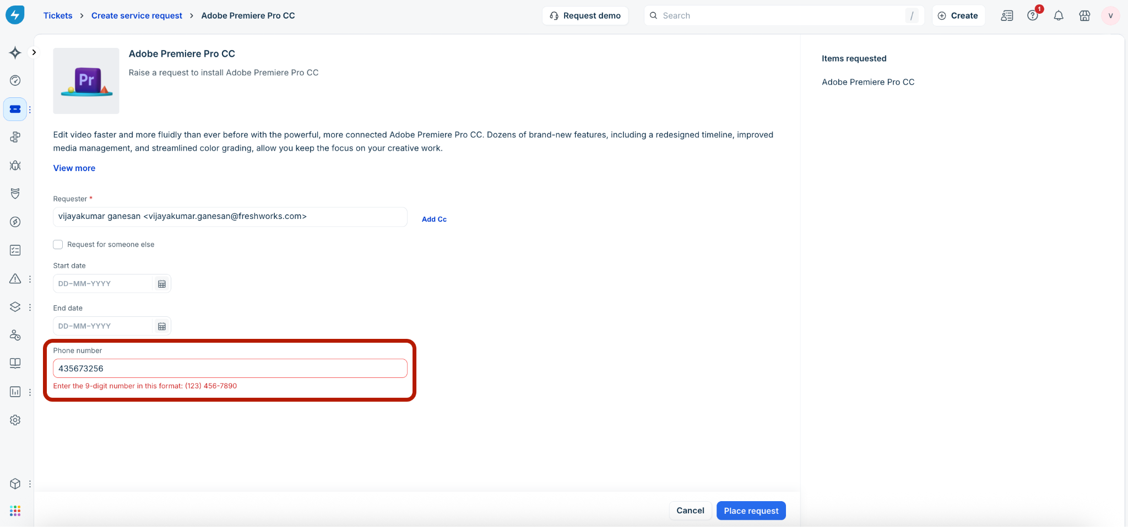Open the help question mark icon
The width and height of the screenshot is (1128, 527).
(1033, 15)
